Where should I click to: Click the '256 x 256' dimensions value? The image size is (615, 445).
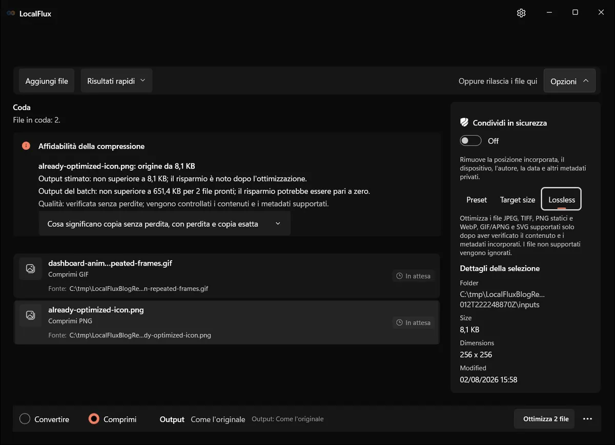[x=476, y=354]
